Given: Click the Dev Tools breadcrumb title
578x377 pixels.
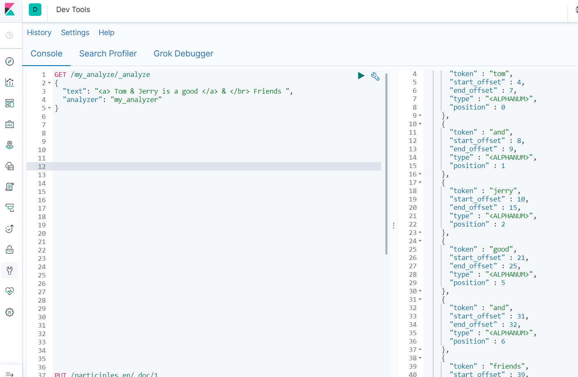Looking at the screenshot, I should click(x=73, y=10).
